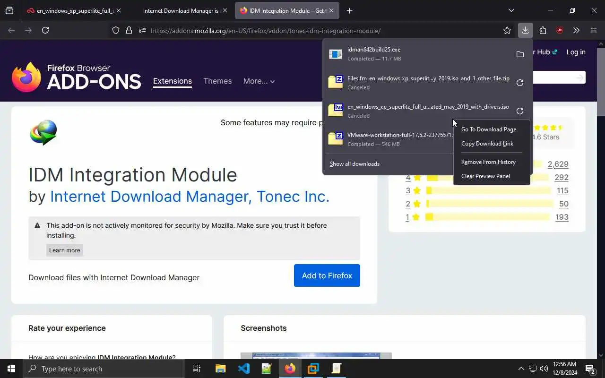Open the Themes section link
605x378 pixels.
tap(217, 81)
